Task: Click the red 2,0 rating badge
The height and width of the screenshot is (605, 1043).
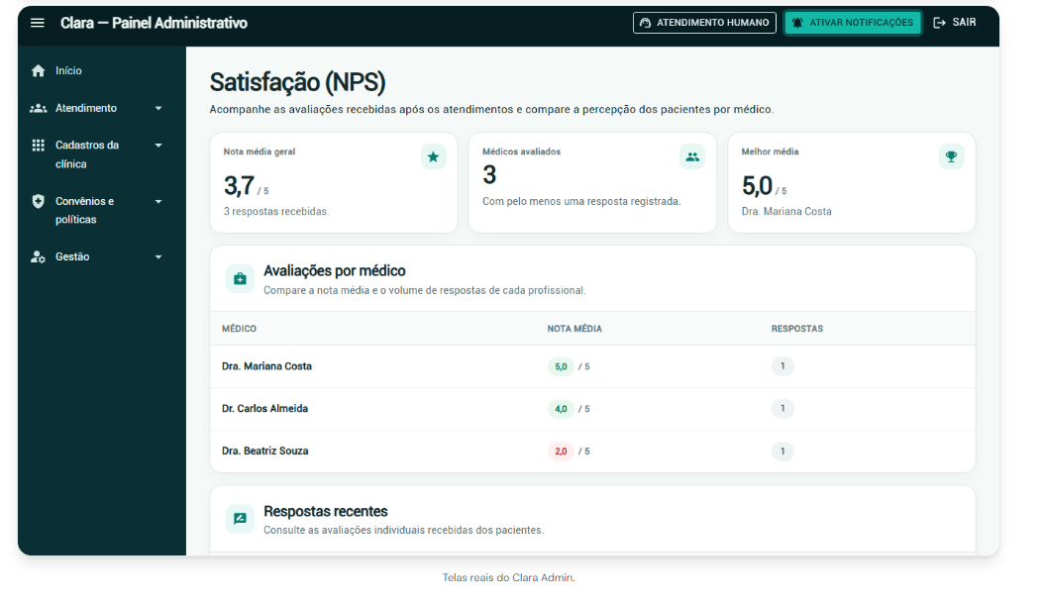Action: pyautogui.click(x=561, y=452)
